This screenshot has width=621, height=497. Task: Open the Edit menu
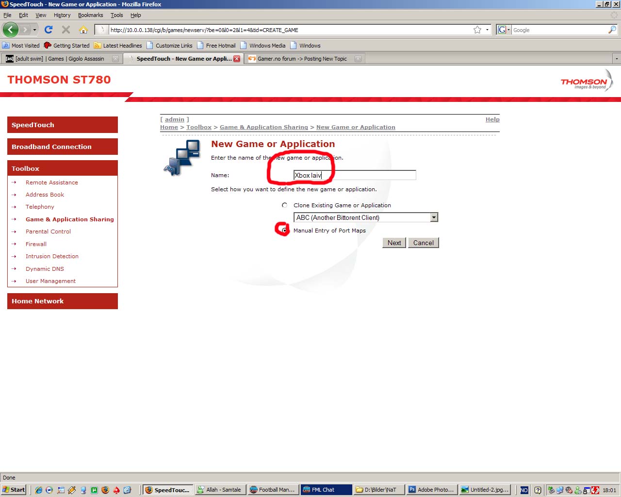(23, 15)
